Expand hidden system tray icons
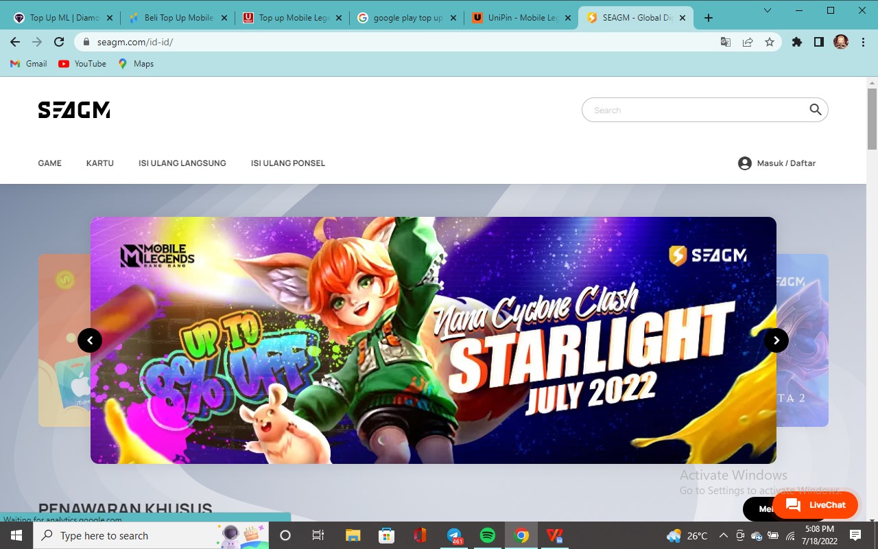 (724, 535)
